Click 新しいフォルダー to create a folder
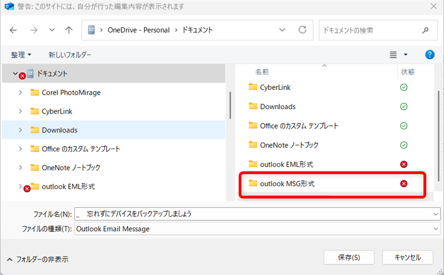This screenshot has height=275, width=444. [70, 55]
